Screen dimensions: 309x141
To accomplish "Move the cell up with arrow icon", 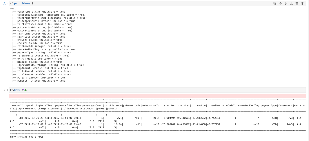I will (x=280, y=3).
